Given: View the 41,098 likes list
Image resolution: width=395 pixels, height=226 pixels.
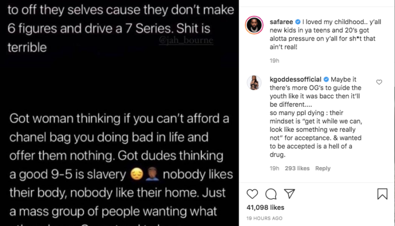Looking at the screenshot, I should click(x=265, y=208).
